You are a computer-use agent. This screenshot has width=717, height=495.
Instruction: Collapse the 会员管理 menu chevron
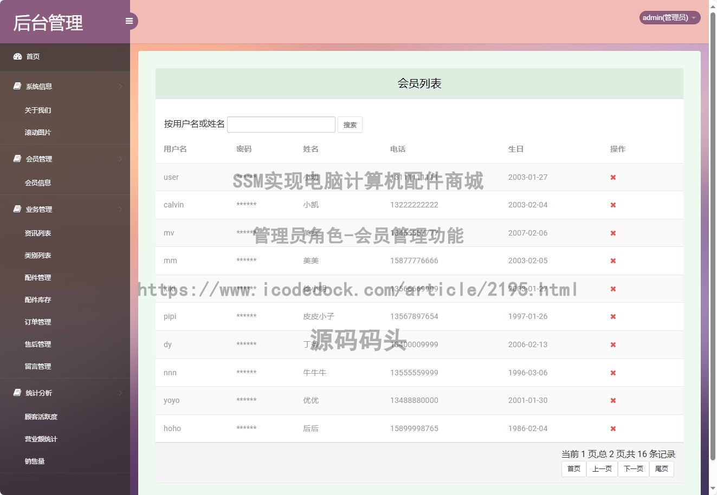pyautogui.click(x=120, y=159)
